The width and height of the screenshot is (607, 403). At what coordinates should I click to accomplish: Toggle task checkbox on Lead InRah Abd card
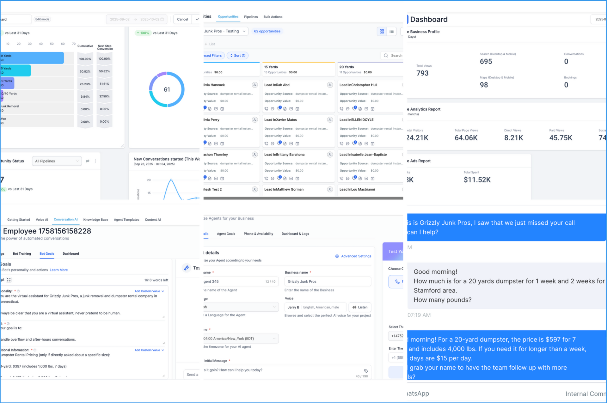pos(291,109)
